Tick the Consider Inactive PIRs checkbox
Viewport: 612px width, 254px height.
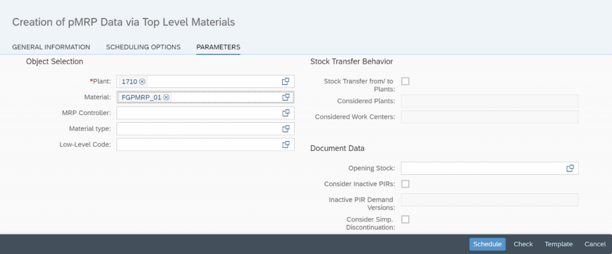(x=406, y=184)
